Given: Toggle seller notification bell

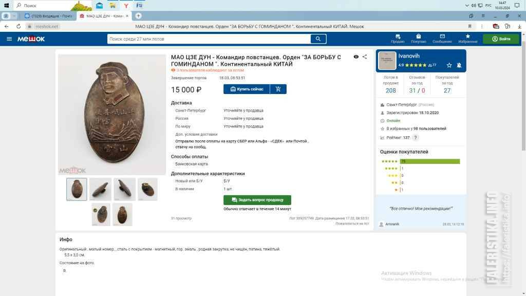Looking at the screenshot, I should coord(459,65).
